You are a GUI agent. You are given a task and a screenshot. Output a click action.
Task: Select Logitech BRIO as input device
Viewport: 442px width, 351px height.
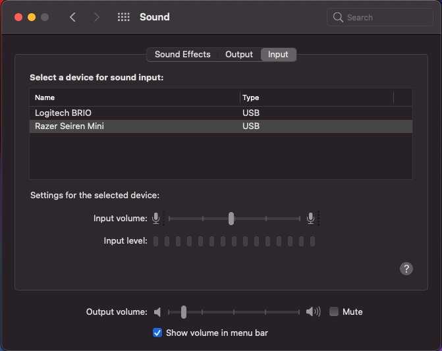221,113
